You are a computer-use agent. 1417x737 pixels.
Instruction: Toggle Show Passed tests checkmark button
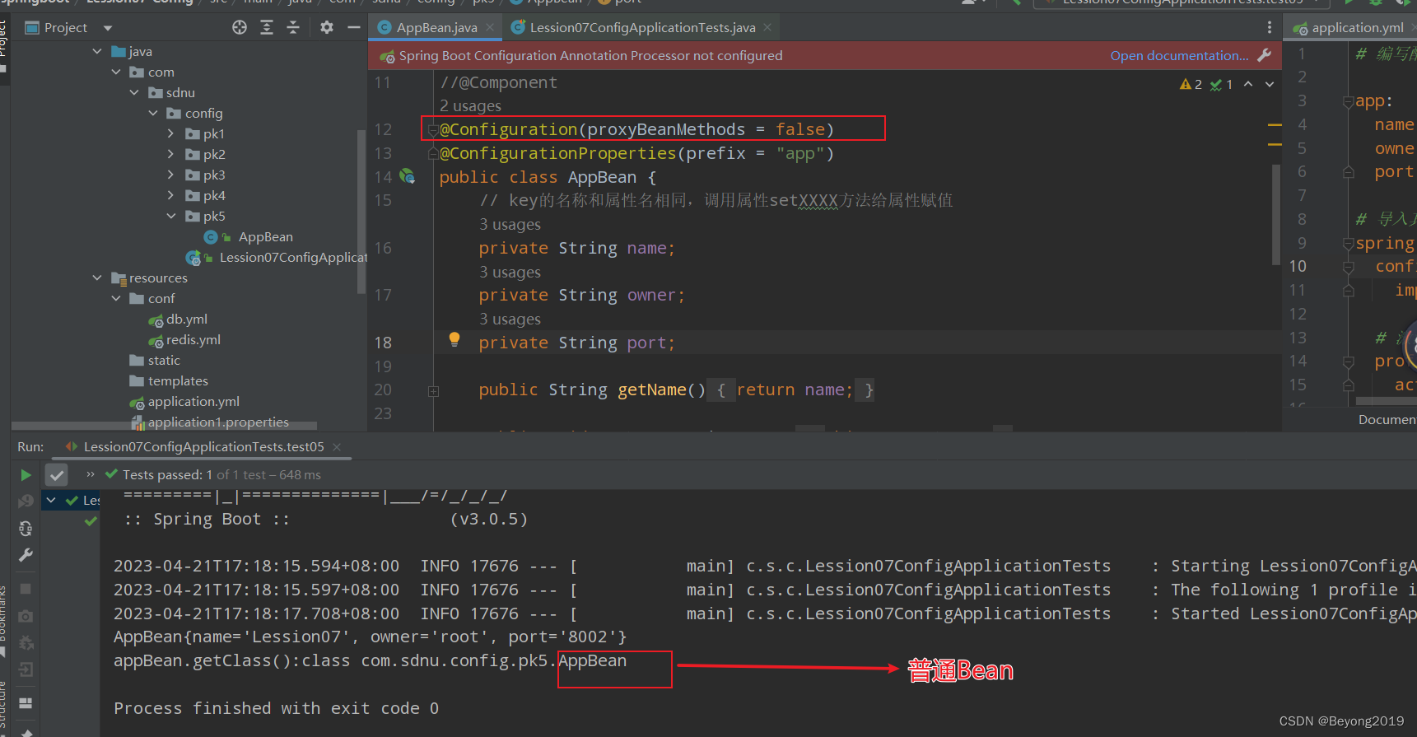click(x=56, y=475)
